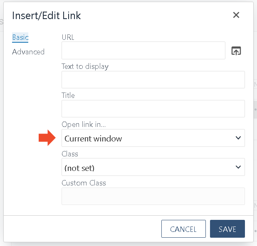Open the Current window dropdown
The height and width of the screenshot is (246, 257).
coord(153,138)
